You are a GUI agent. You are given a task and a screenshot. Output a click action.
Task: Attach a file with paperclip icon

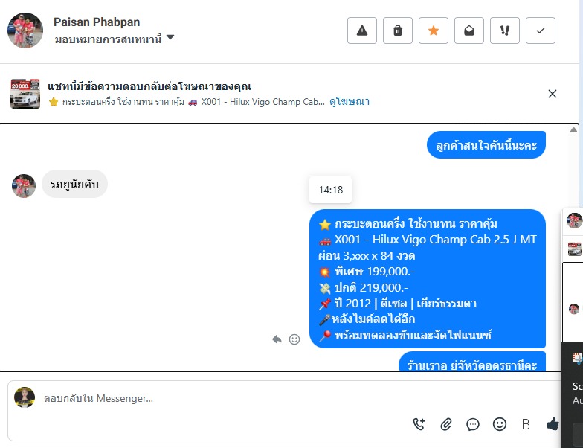click(x=446, y=424)
